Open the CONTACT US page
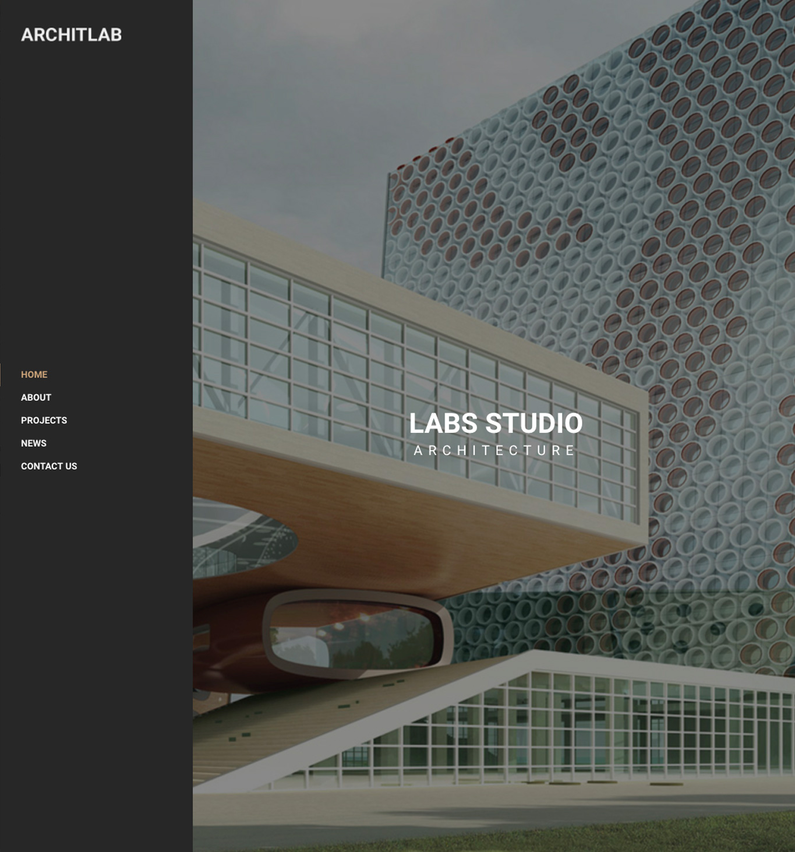The width and height of the screenshot is (795, 852). tap(49, 466)
